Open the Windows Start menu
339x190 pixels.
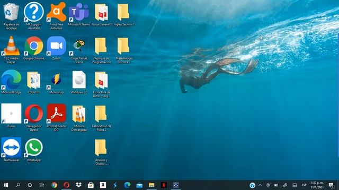click(x=6, y=185)
